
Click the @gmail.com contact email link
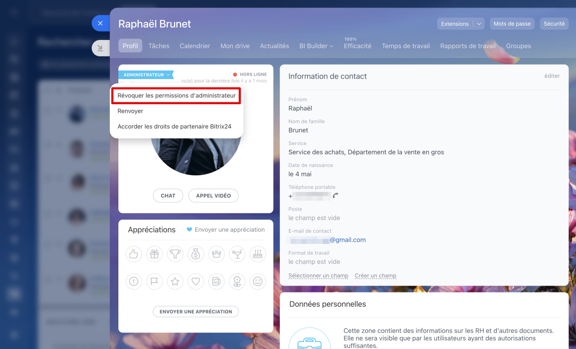pos(348,240)
